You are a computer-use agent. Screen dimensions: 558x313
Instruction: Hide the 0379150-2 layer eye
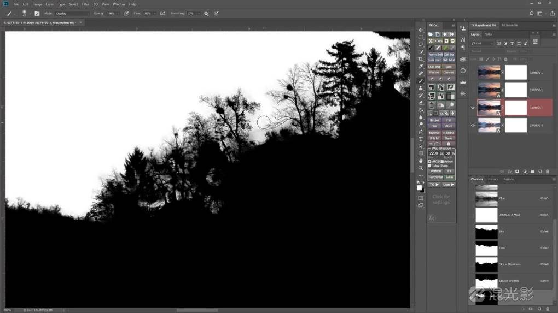tap(473, 126)
